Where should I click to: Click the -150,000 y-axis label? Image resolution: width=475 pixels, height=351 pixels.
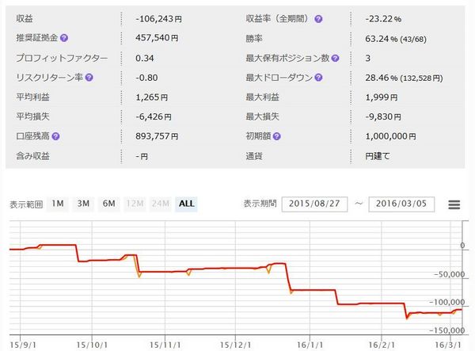pos(447,330)
